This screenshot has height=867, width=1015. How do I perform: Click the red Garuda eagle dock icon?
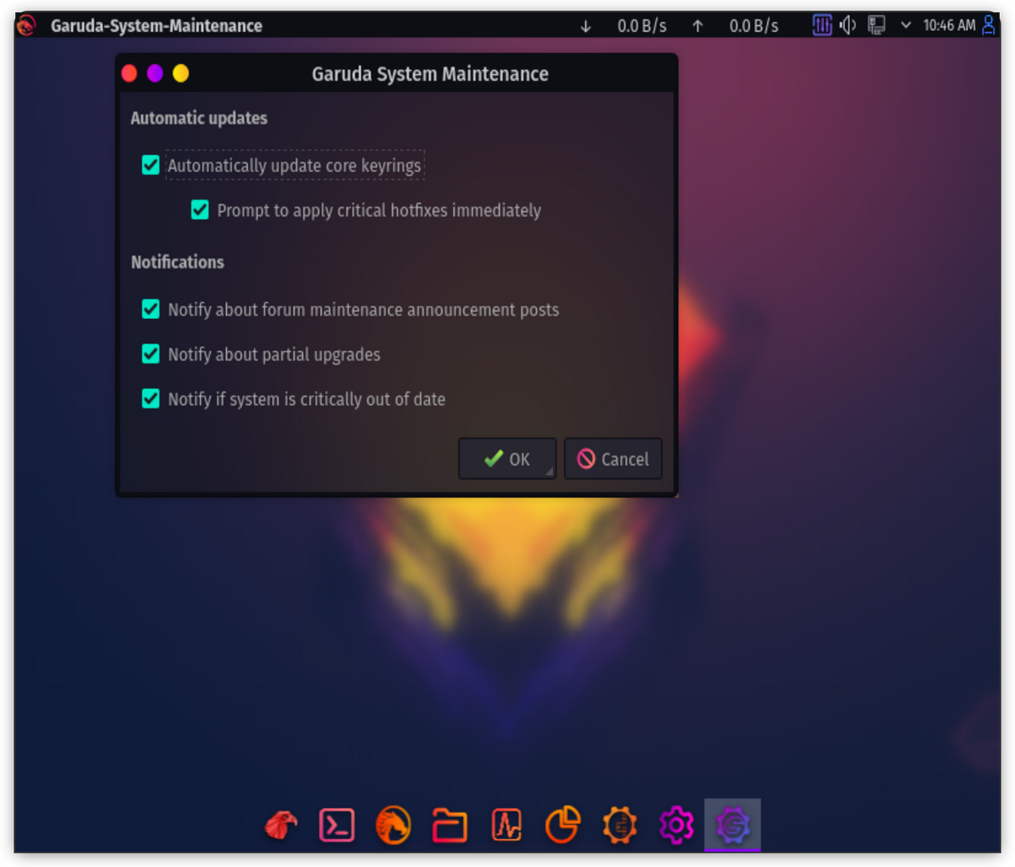click(281, 825)
